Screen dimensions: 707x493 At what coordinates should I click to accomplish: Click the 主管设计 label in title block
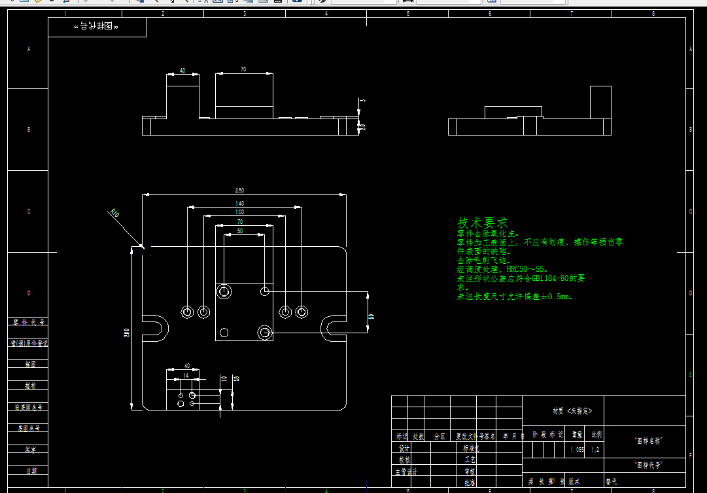[x=406, y=472]
